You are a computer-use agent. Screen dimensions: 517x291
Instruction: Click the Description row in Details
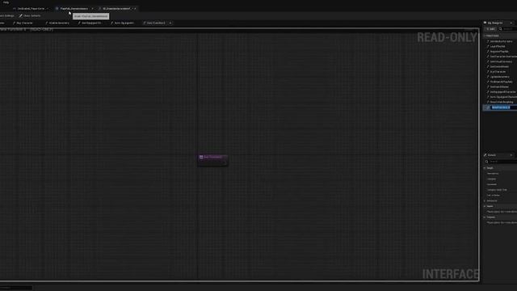[x=501, y=174]
